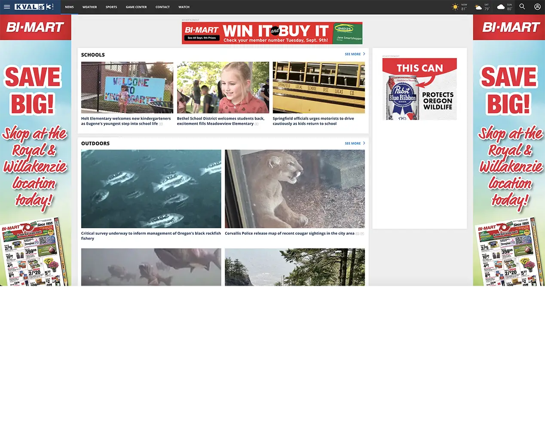
Task: Open the Watch menu item
Action: click(x=184, y=7)
